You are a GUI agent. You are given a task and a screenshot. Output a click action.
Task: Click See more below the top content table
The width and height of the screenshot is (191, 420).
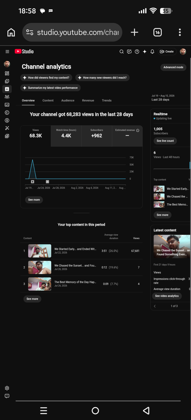(x=32, y=299)
